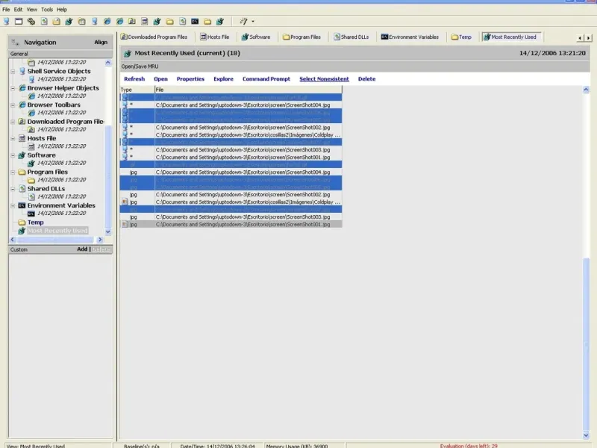Click the Environment Variables icon in navigation tree
This screenshot has height=448, width=597.
tap(22, 205)
